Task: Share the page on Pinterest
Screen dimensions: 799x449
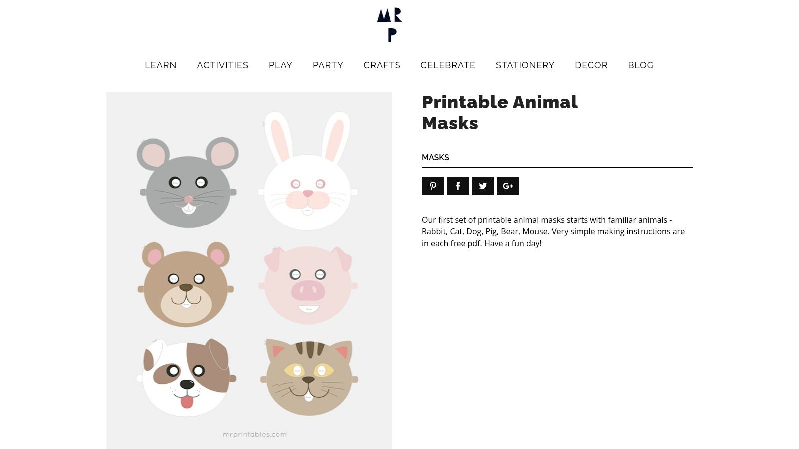Action: point(433,186)
